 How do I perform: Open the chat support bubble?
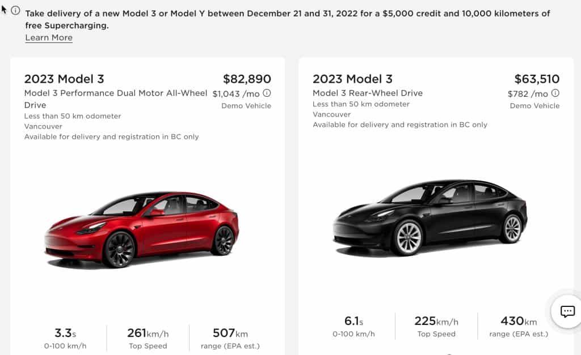tap(567, 311)
